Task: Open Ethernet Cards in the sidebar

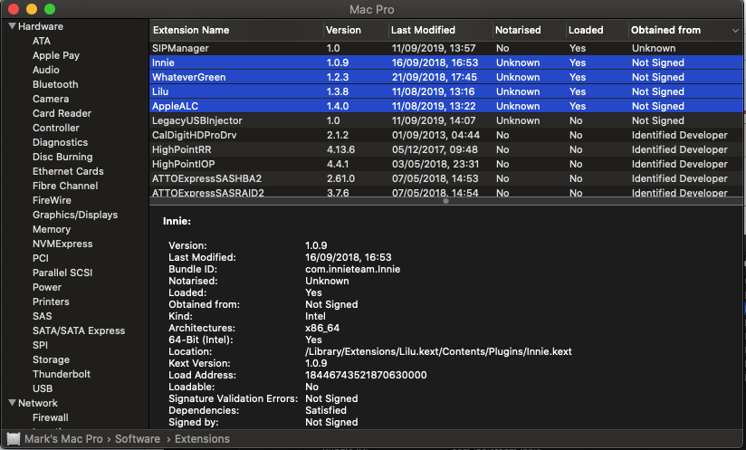Action: 68,171
